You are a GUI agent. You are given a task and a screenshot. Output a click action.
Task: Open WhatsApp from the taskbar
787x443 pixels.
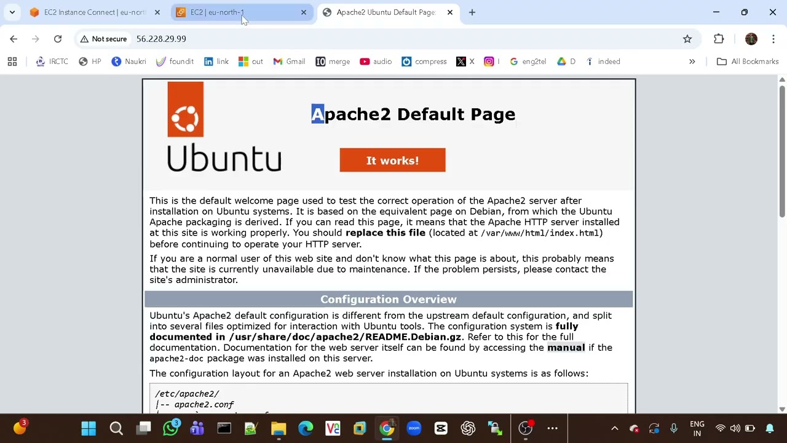pyautogui.click(x=170, y=428)
